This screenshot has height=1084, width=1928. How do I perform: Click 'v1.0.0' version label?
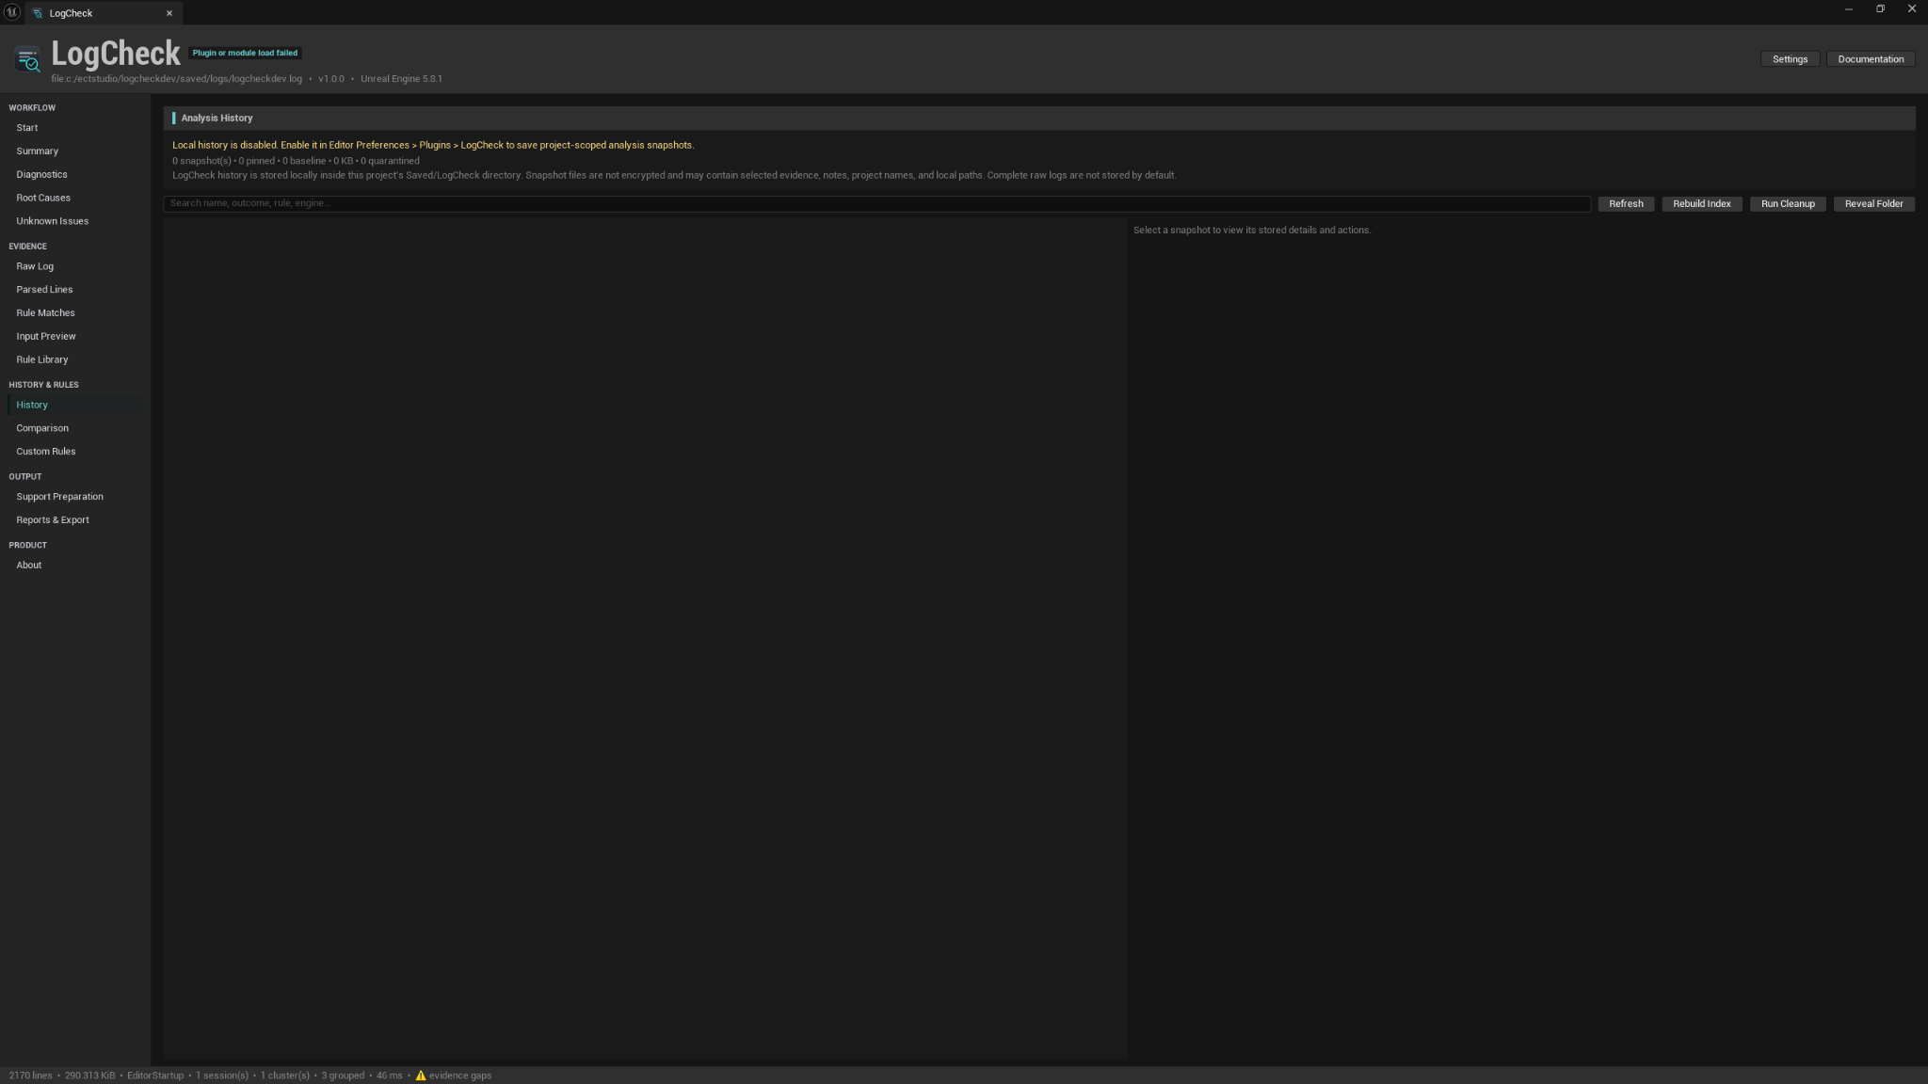331,79
